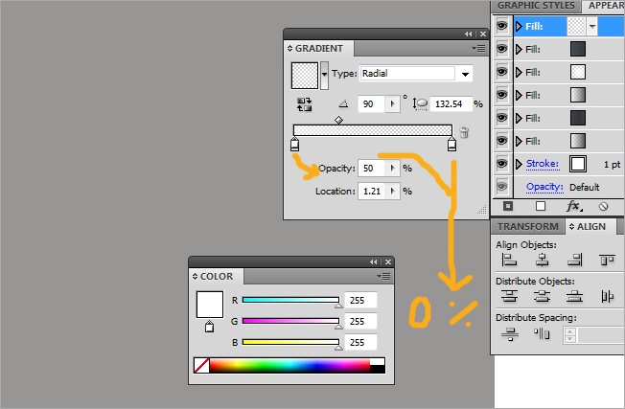Screen dimensions: 625x409
Task: Open the Opacity link in Appearance panel
Action: (544, 187)
